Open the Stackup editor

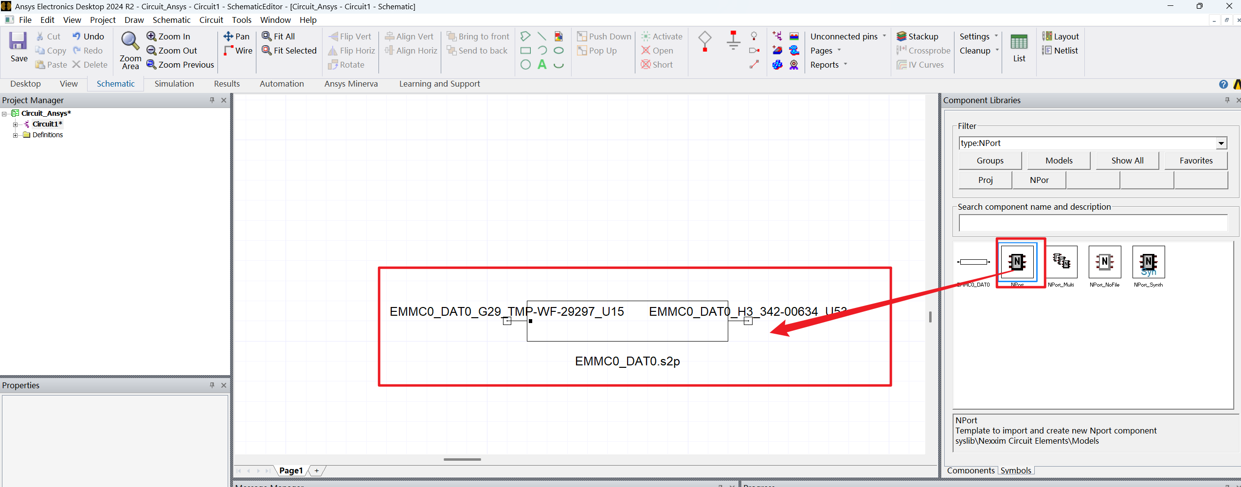coord(917,36)
